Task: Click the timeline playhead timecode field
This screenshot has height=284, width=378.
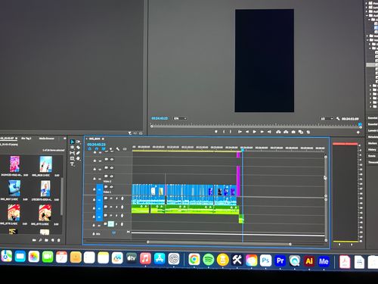Action: pos(96,145)
